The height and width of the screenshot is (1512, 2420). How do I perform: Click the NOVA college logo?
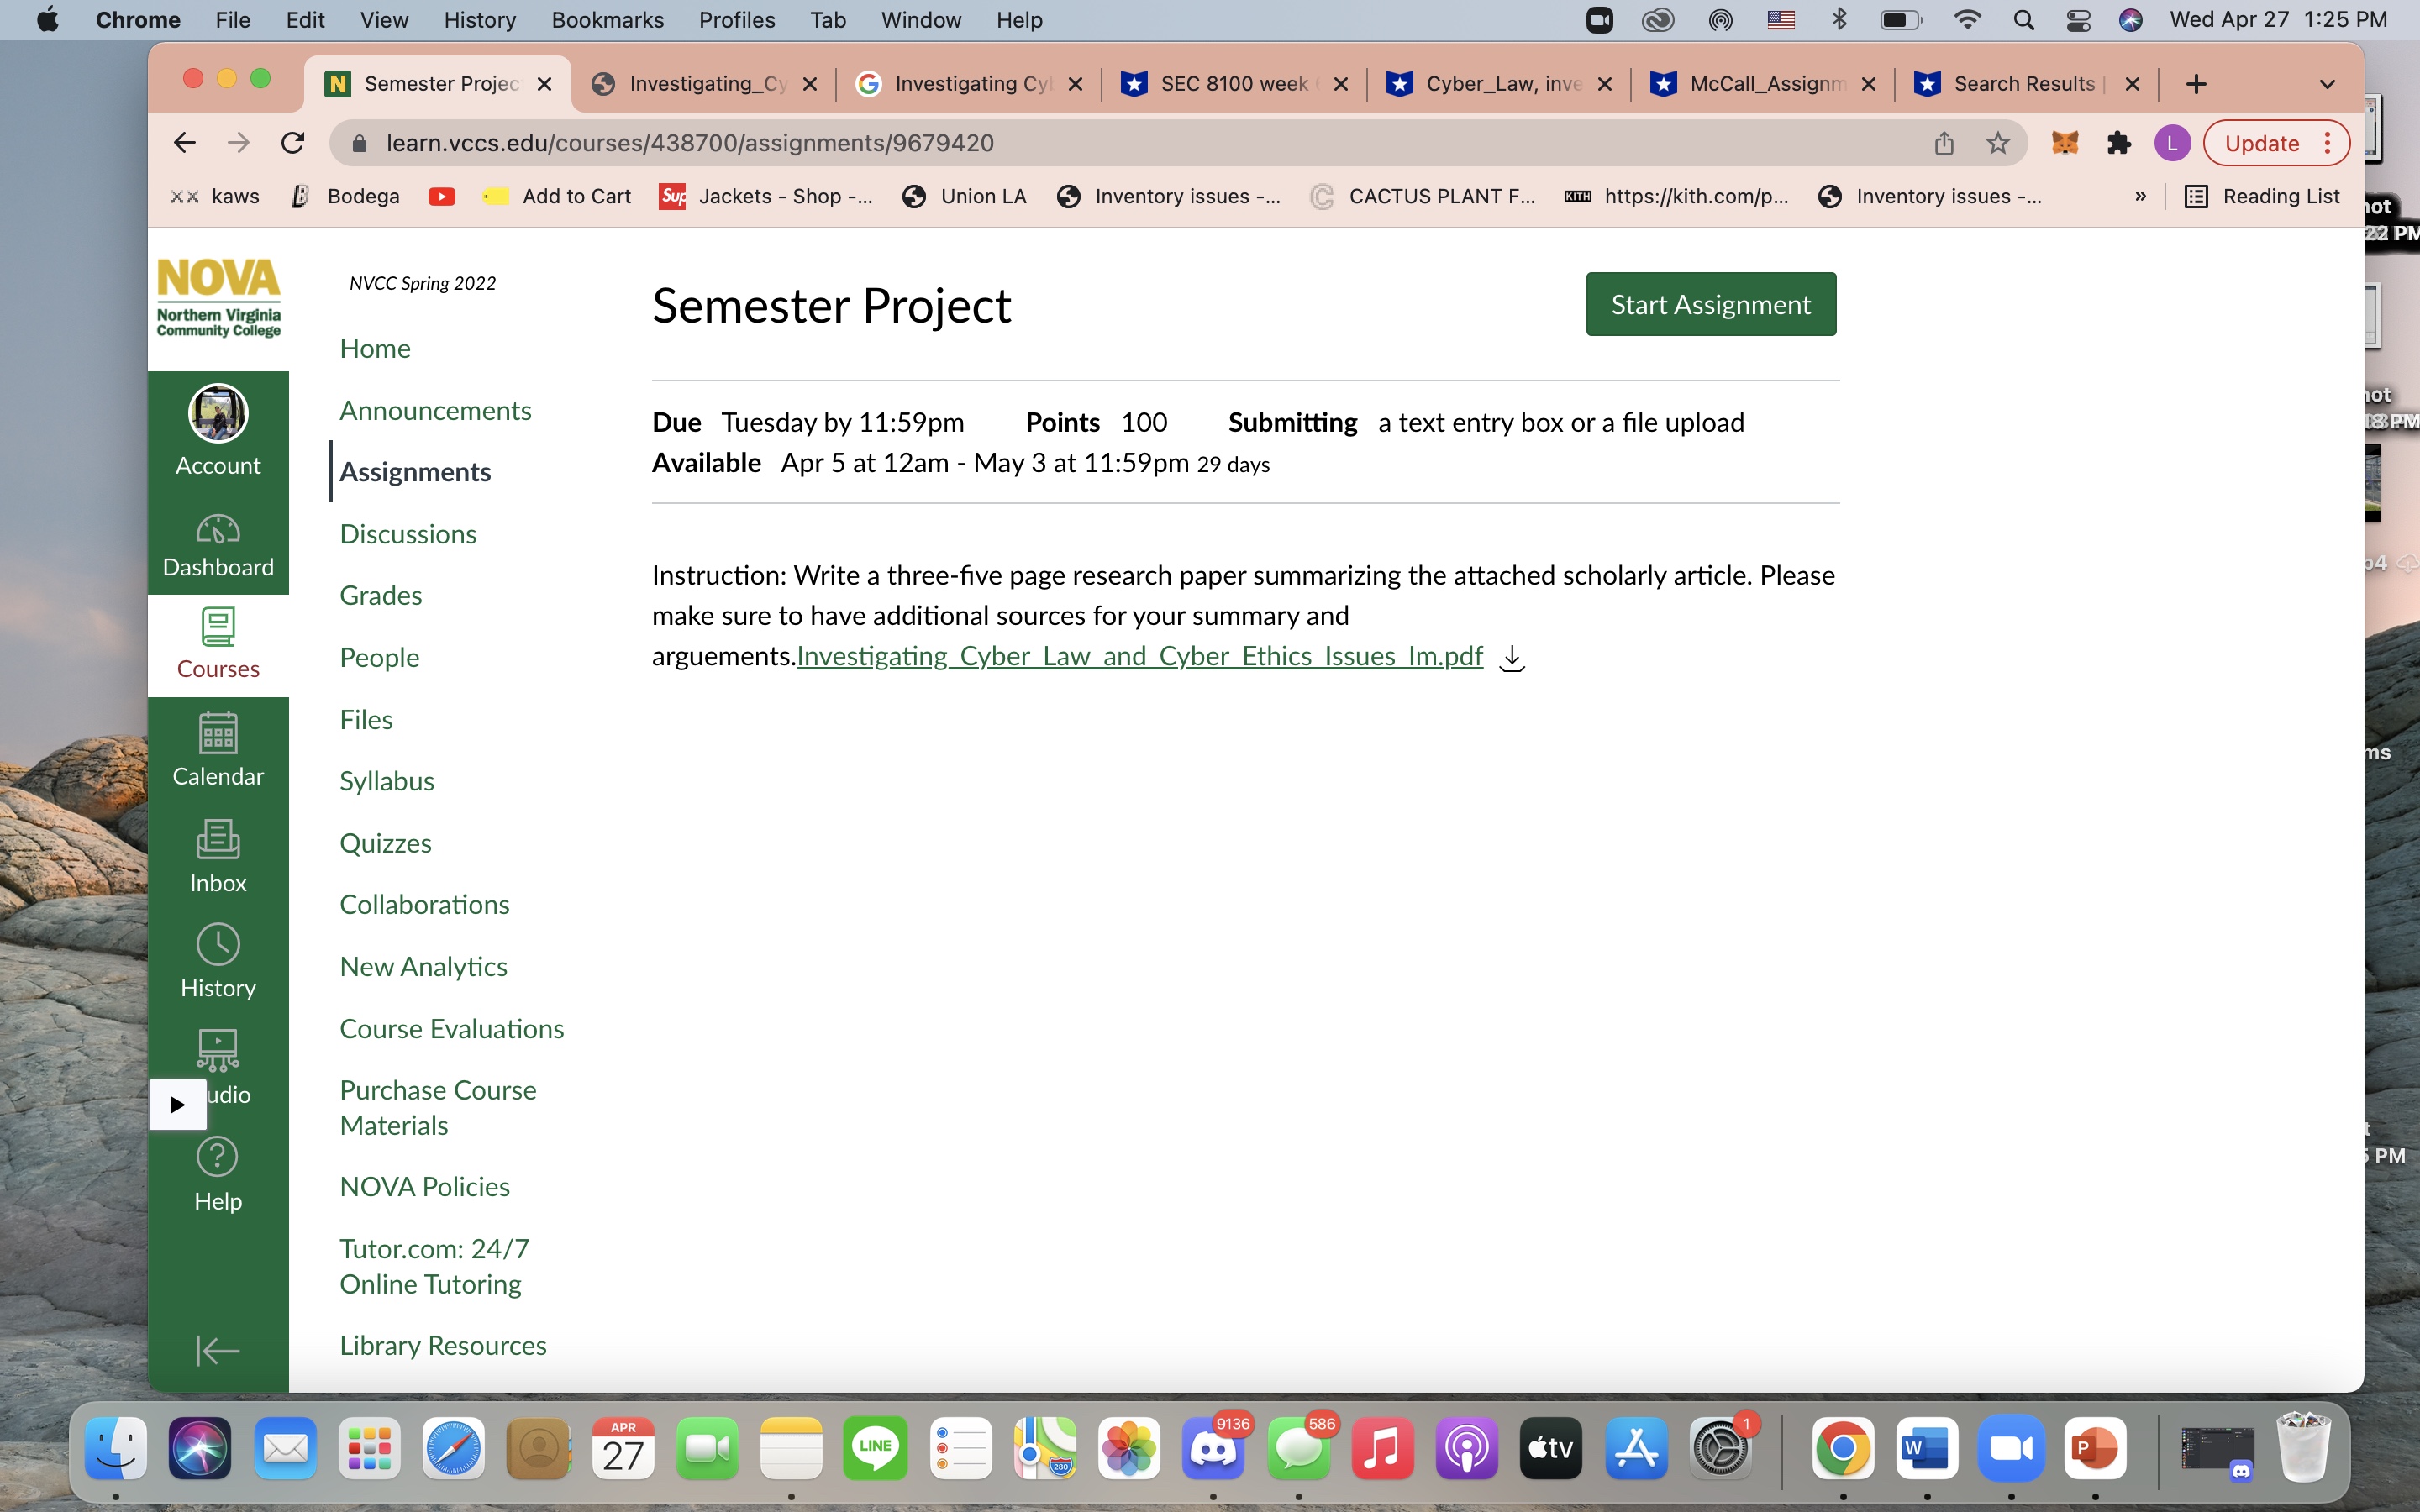click(218, 297)
